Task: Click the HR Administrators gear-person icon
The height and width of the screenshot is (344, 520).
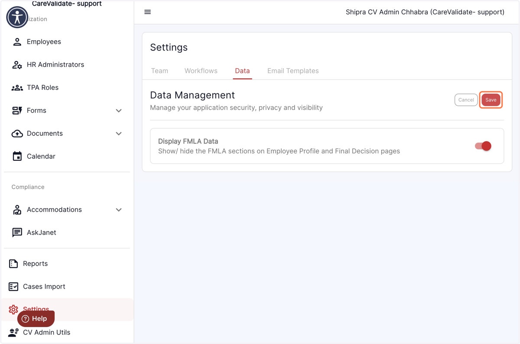Action: (x=17, y=65)
